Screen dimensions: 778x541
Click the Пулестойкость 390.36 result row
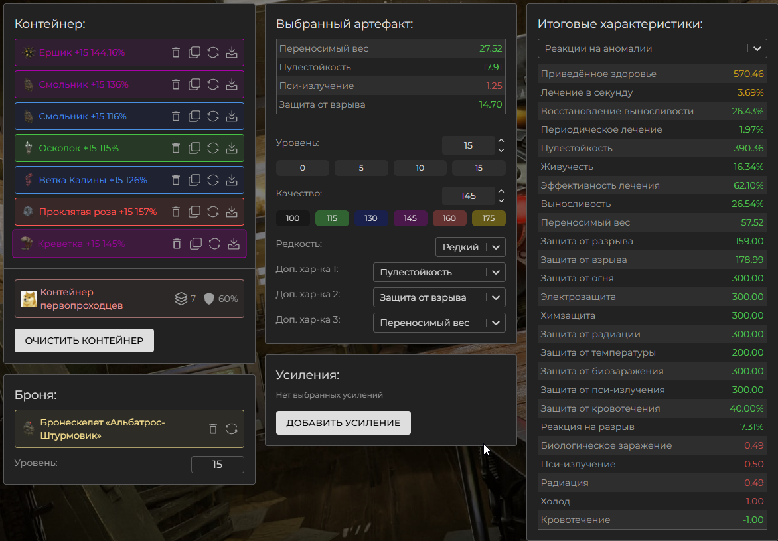click(652, 149)
